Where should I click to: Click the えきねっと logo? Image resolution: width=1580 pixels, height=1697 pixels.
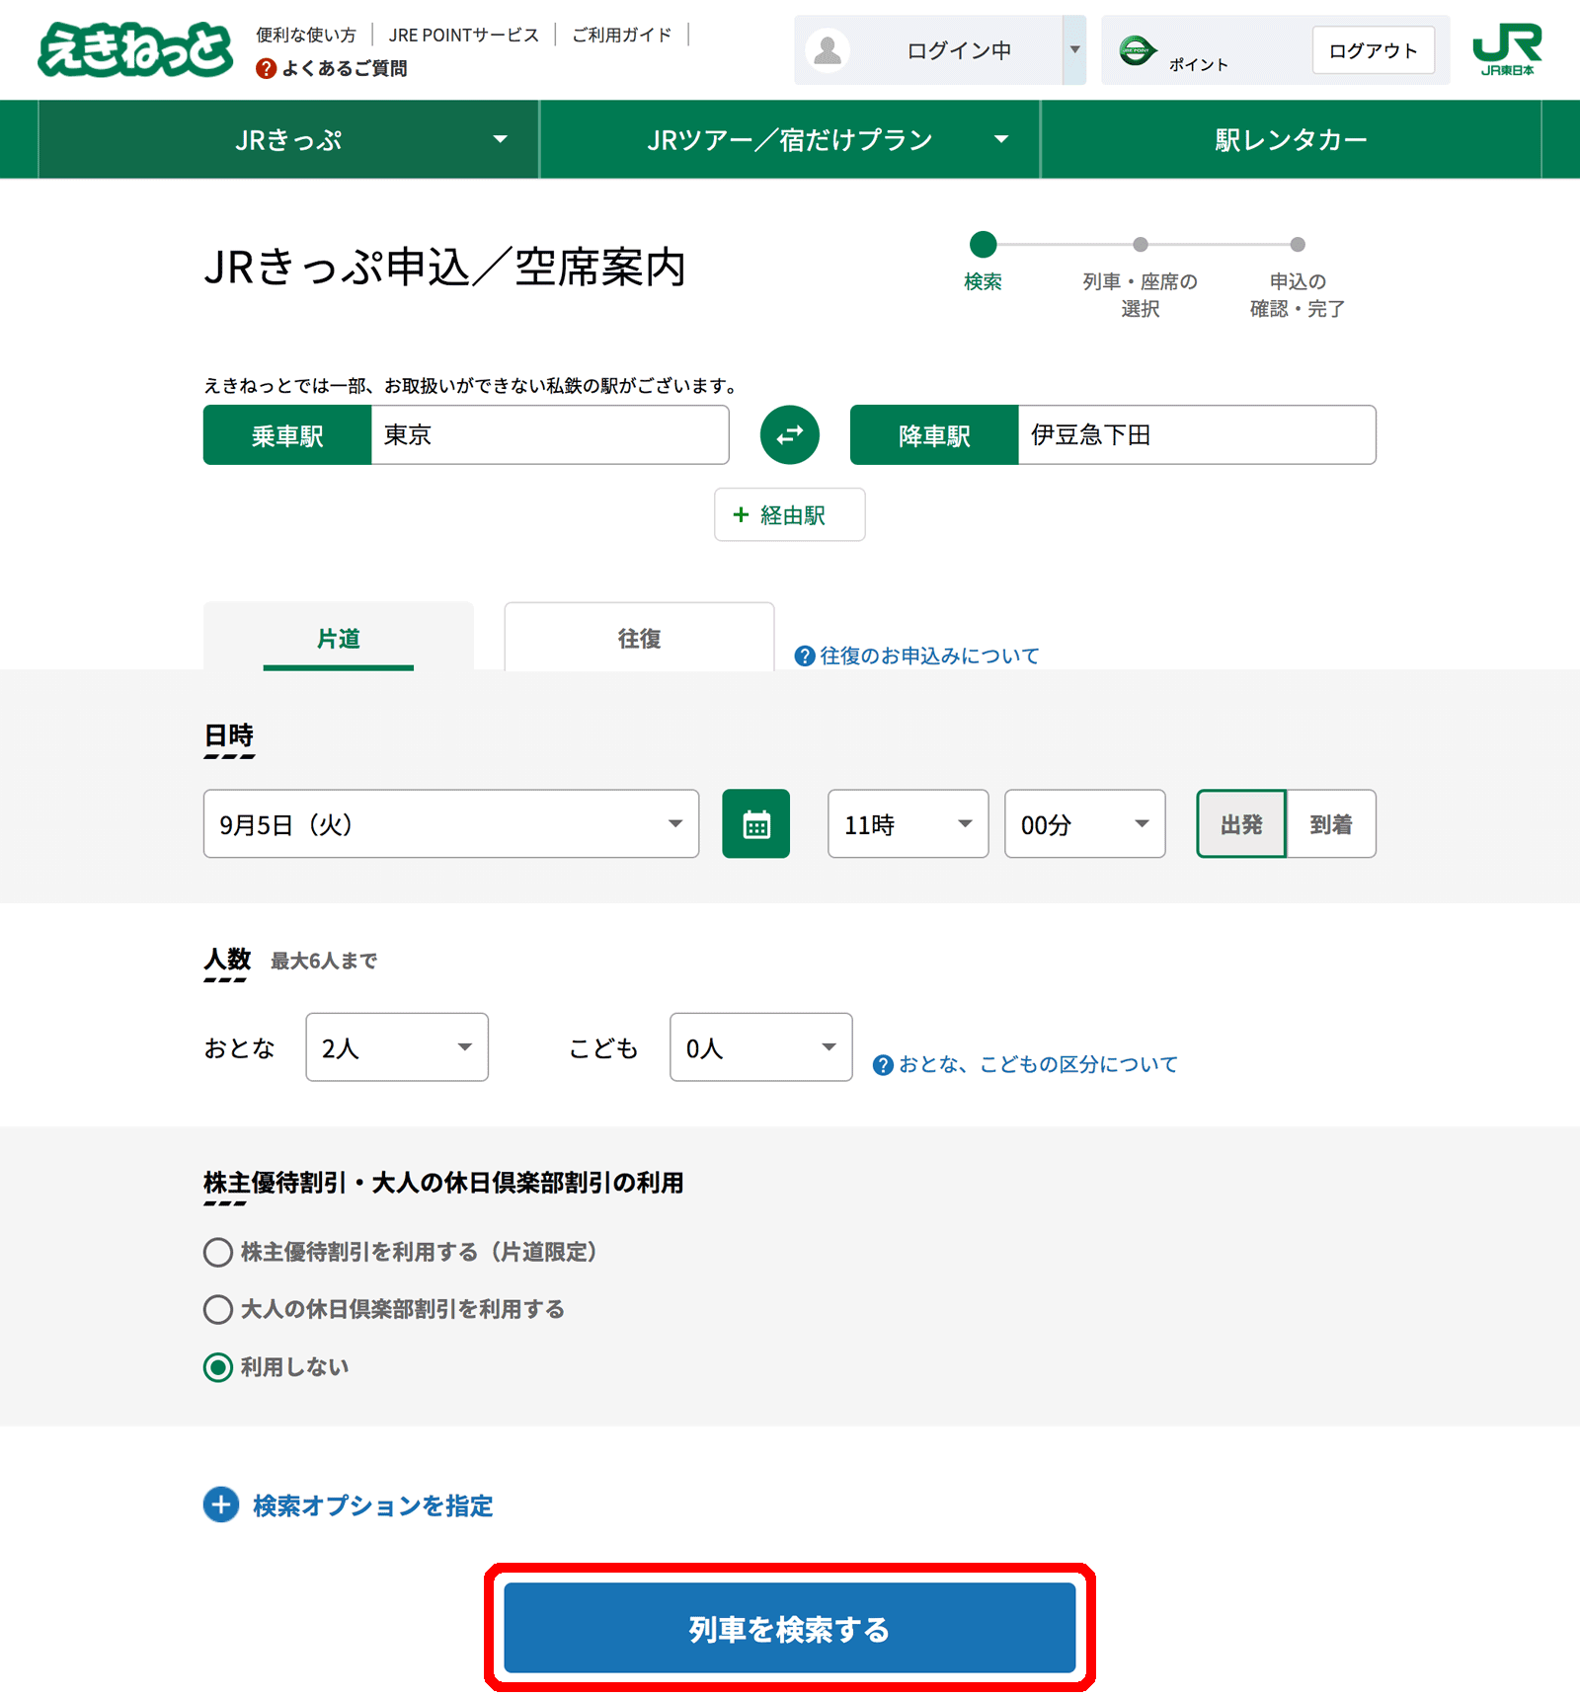135,49
